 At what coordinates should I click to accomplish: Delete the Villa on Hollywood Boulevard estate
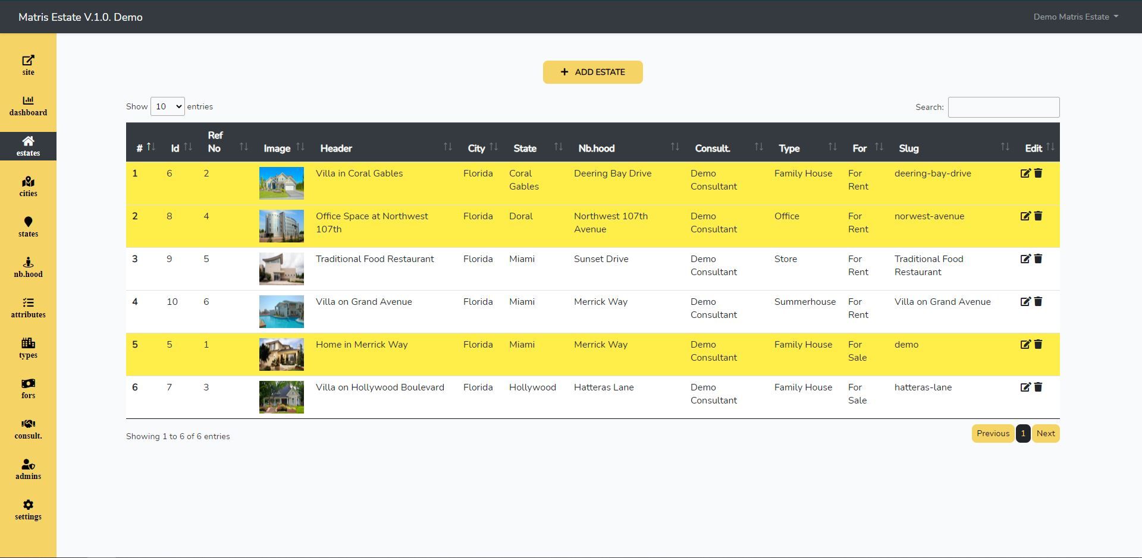[1038, 387]
